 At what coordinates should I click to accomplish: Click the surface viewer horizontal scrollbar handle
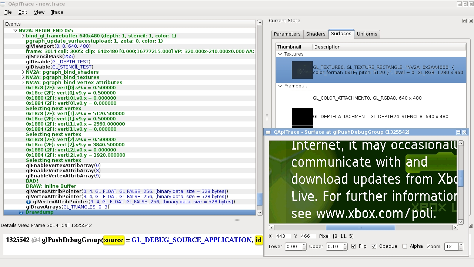tap(360, 227)
